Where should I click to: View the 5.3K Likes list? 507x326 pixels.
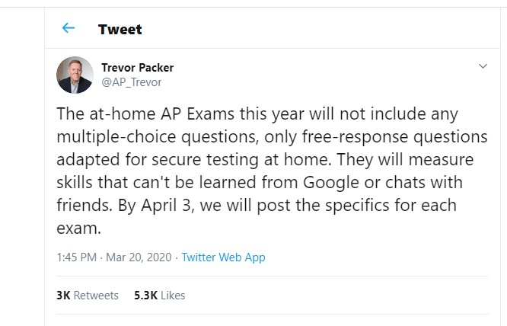pyautogui.click(x=159, y=295)
